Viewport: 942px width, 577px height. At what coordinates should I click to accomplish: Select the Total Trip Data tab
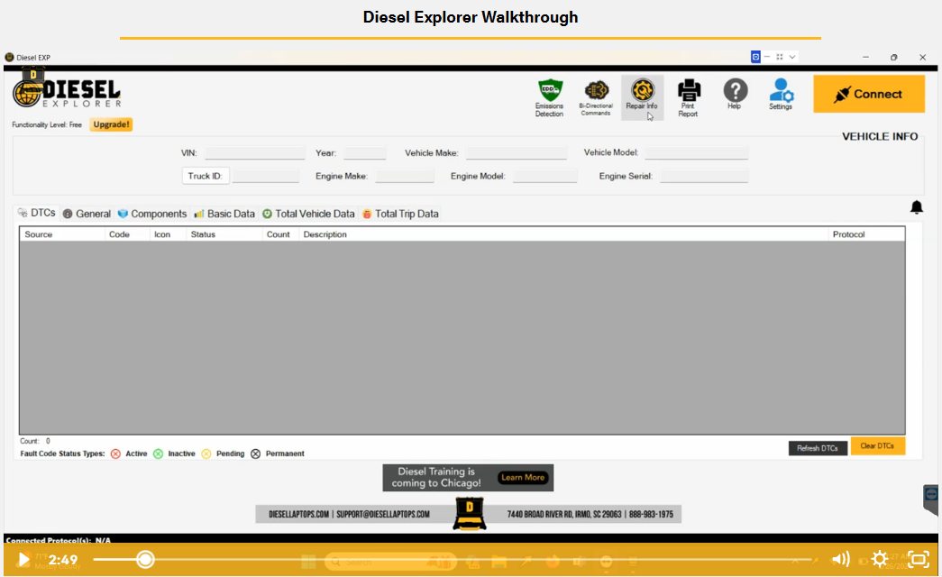(x=401, y=214)
